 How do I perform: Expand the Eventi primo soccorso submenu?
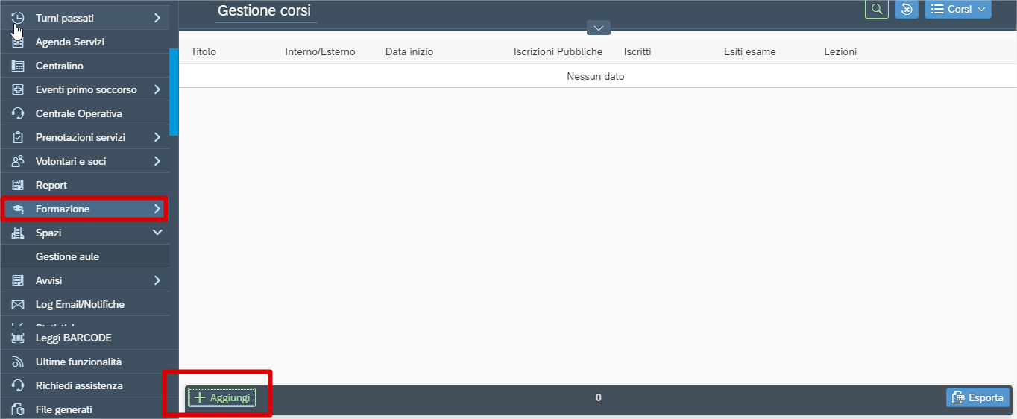[x=157, y=89]
